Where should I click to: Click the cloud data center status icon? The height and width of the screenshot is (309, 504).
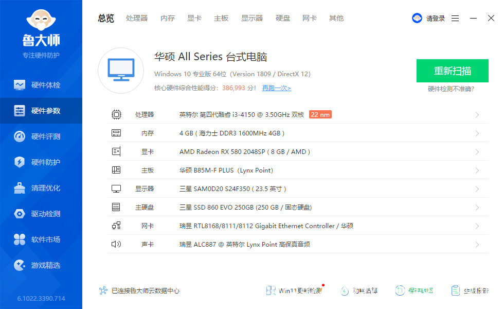(x=103, y=290)
